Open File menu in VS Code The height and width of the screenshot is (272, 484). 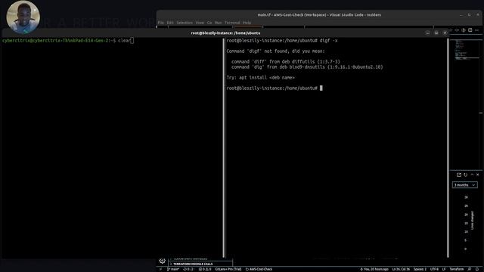[160, 23]
